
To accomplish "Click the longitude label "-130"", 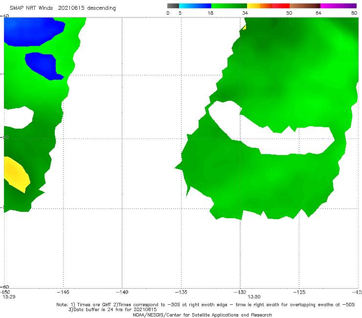I will pos(240,292).
